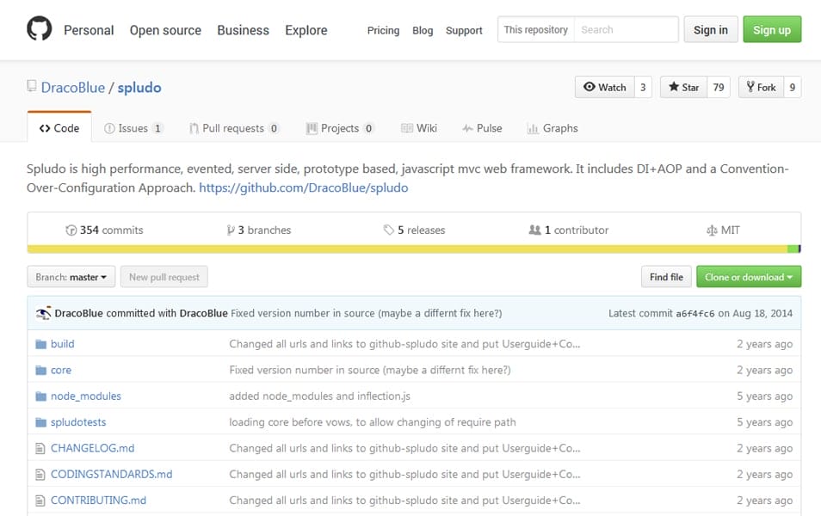Select the Code tab's code brackets icon
The width and height of the screenshot is (821, 516).
pyautogui.click(x=47, y=128)
